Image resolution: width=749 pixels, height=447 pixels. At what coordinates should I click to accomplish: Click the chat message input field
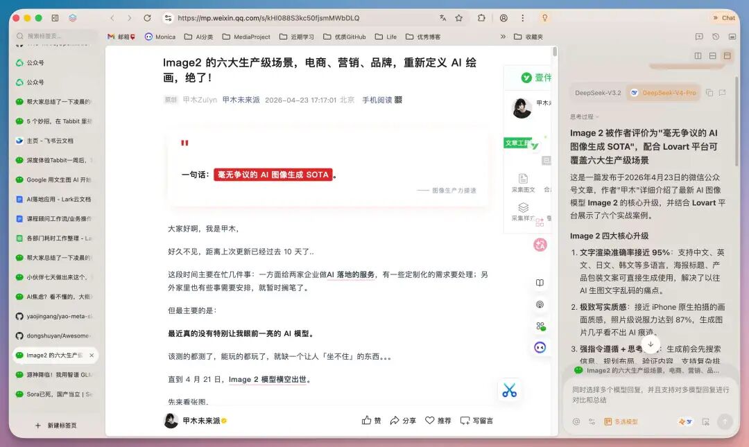point(651,395)
